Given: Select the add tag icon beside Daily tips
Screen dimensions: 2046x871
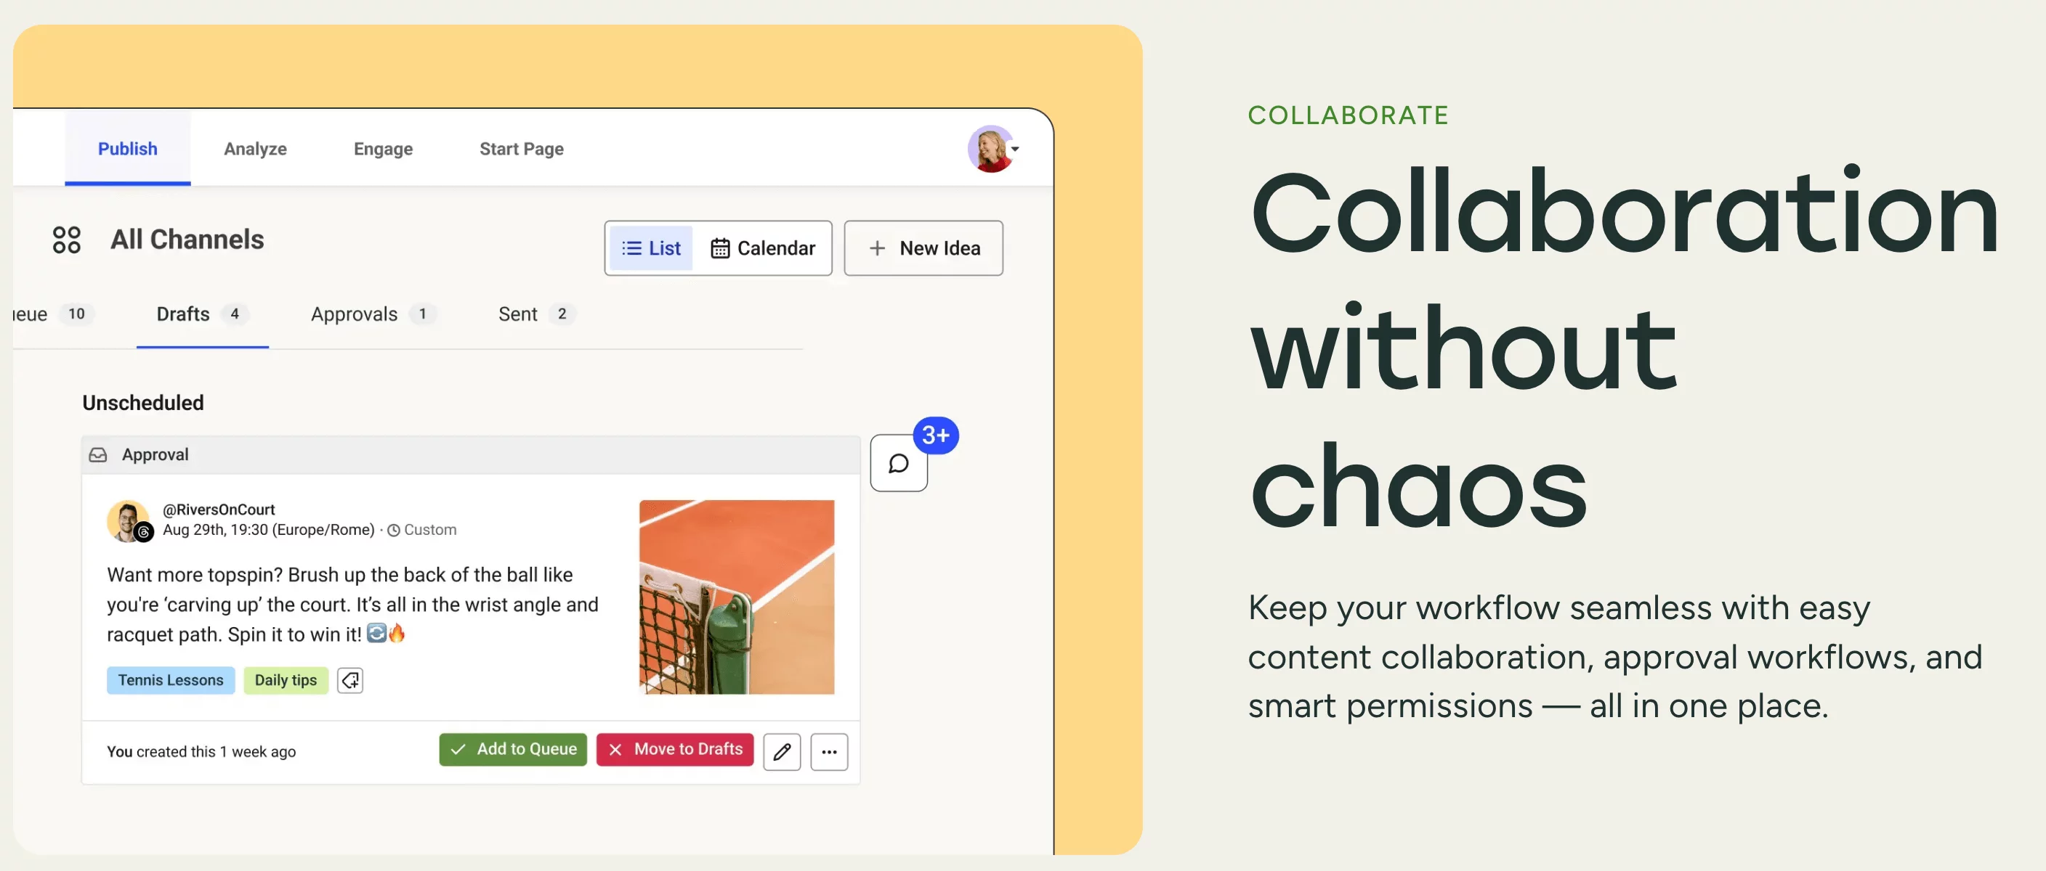Looking at the screenshot, I should tap(349, 680).
